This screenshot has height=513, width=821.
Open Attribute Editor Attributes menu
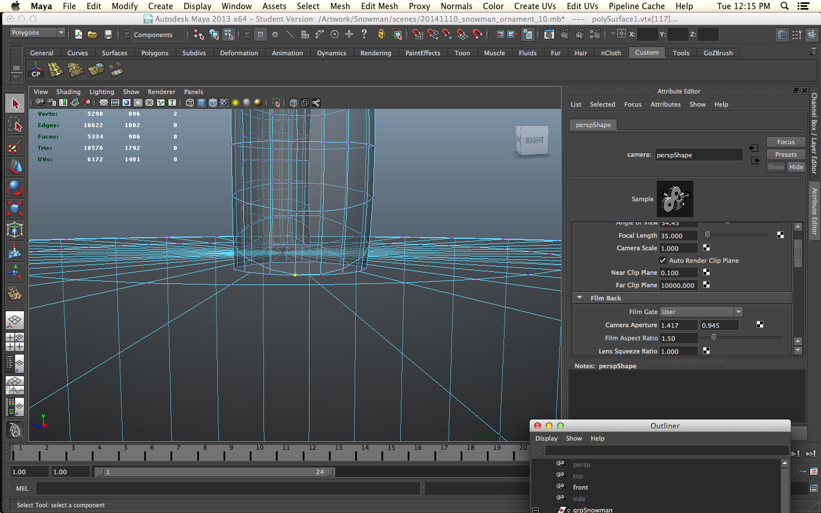665,104
